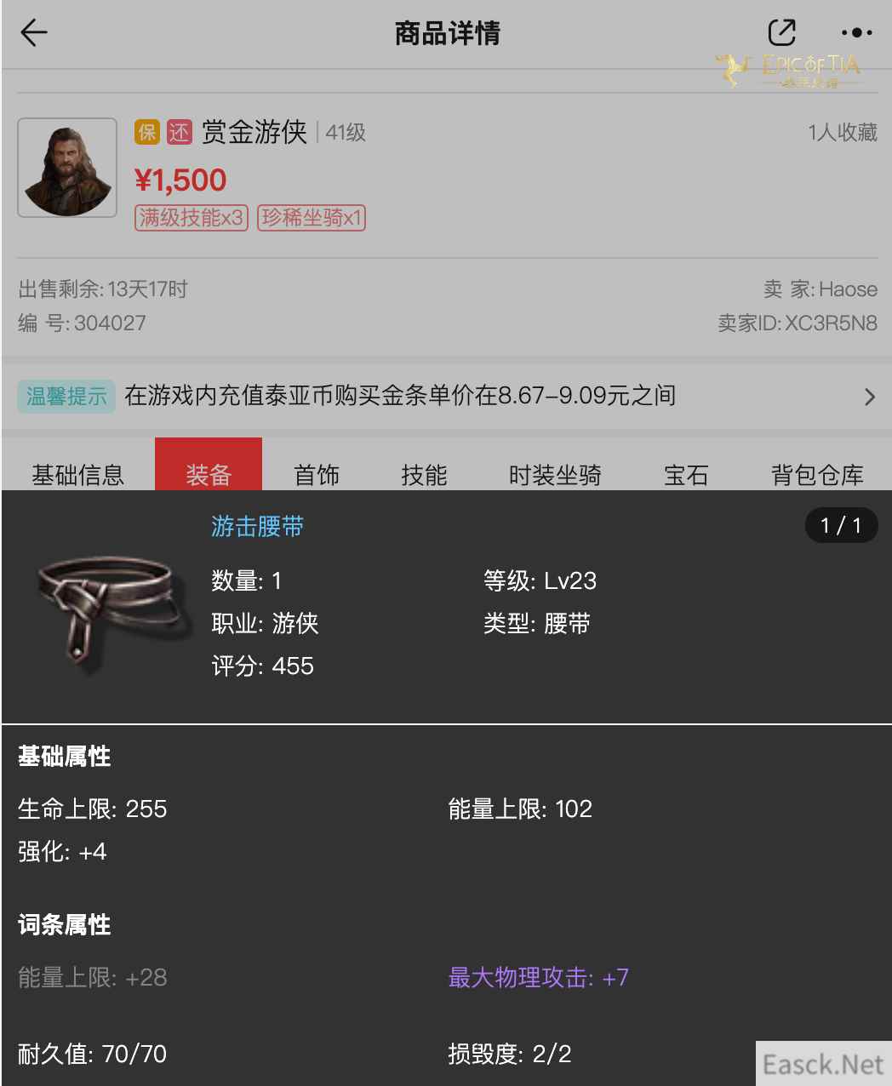Open the 首饰 accessories tab
Viewport: 892px width, 1086px height.
coord(317,474)
